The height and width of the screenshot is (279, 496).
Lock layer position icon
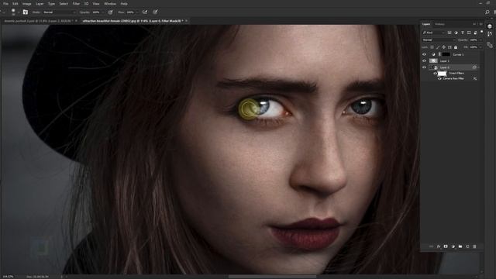pyautogui.click(x=444, y=47)
